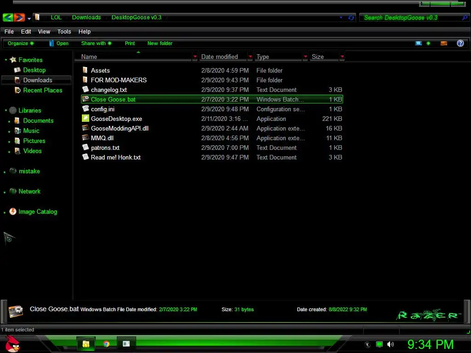Open Image Catalog in navigation pane
This screenshot has width=471, height=353.
coord(38,211)
